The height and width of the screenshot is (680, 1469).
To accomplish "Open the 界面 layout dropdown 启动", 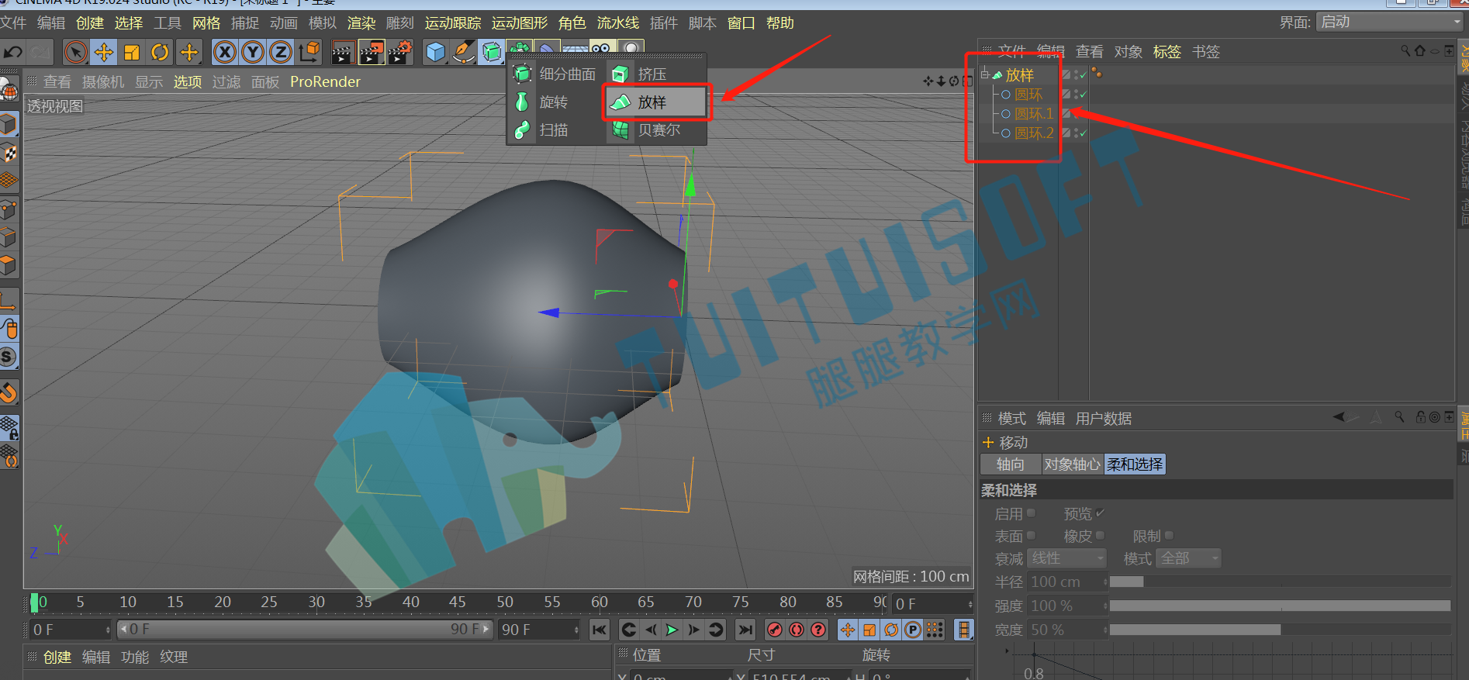I will (x=1389, y=22).
